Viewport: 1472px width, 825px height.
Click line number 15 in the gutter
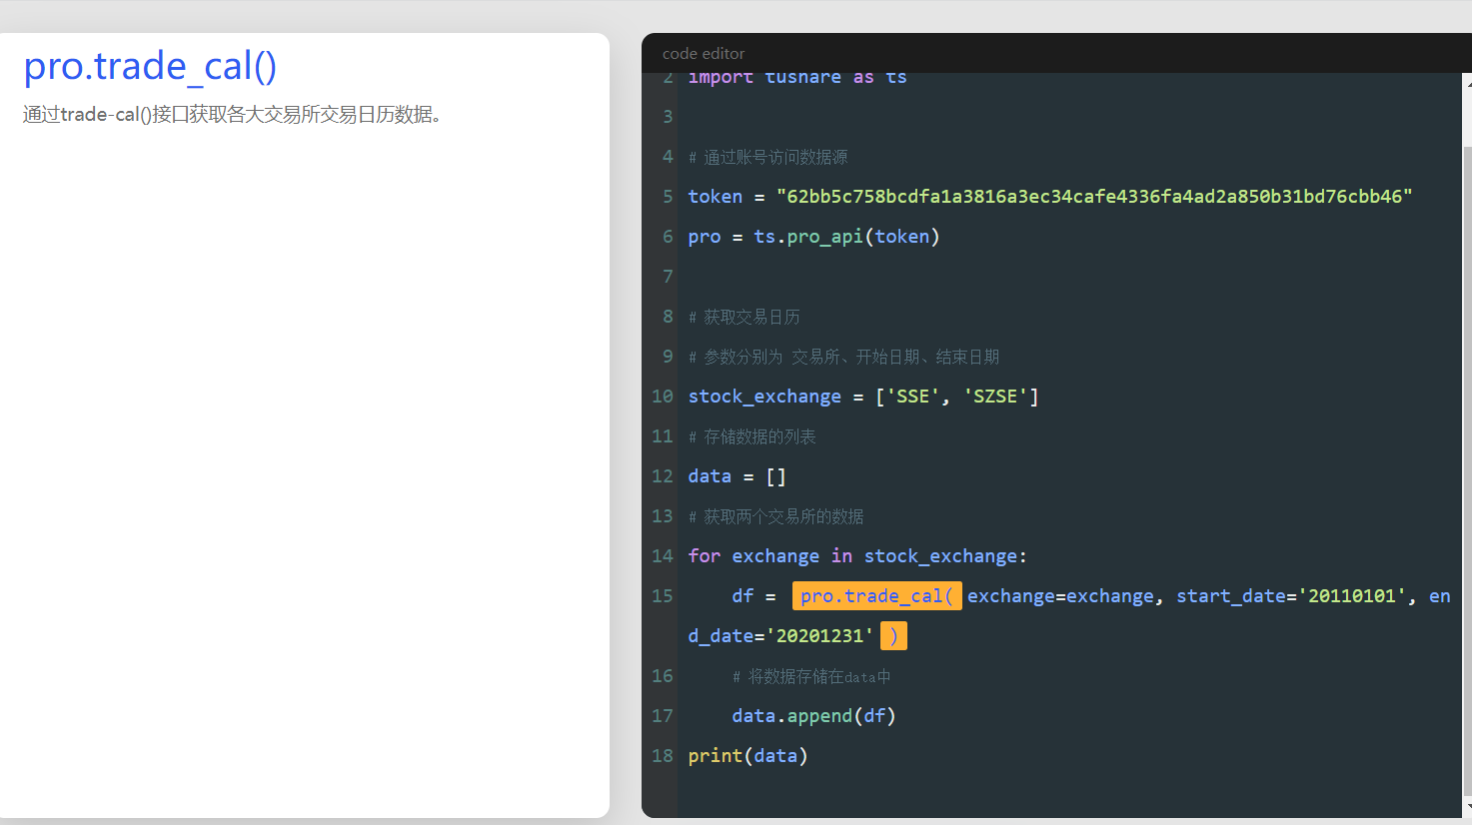pos(663,596)
